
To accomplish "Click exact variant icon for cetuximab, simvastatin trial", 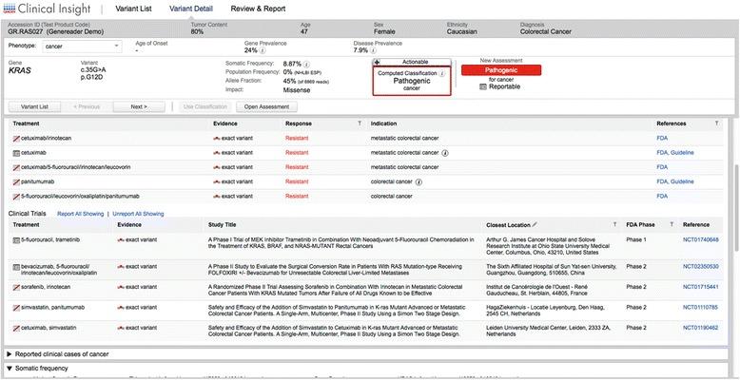I will pos(121,327).
